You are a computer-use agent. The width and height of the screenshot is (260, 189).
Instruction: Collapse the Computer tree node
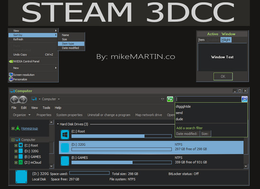(x=13, y=140)
